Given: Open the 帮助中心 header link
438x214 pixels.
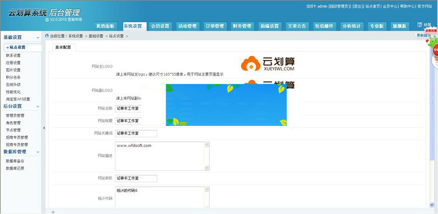Looking at the screenshot, I should pyautogui.click(x=407, y=6).
